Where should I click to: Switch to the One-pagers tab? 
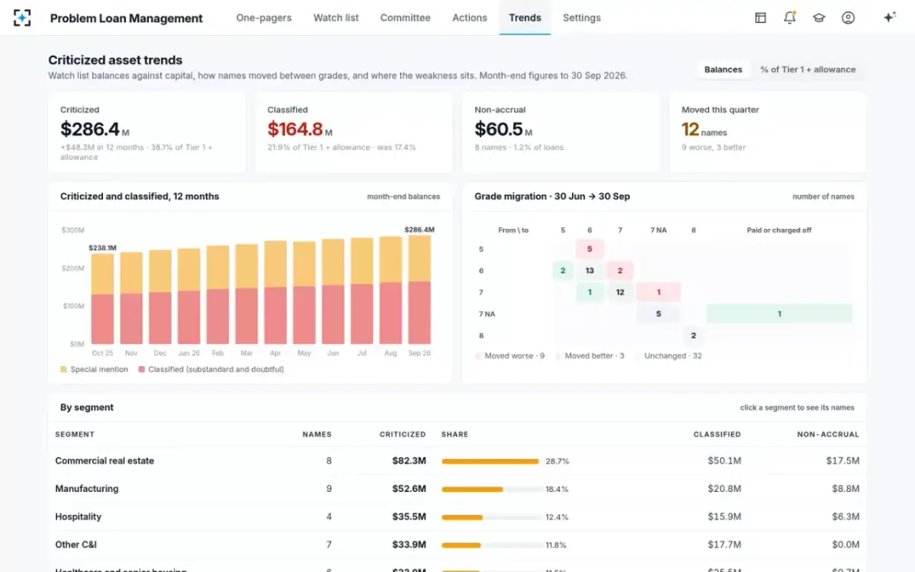[264, 18]
